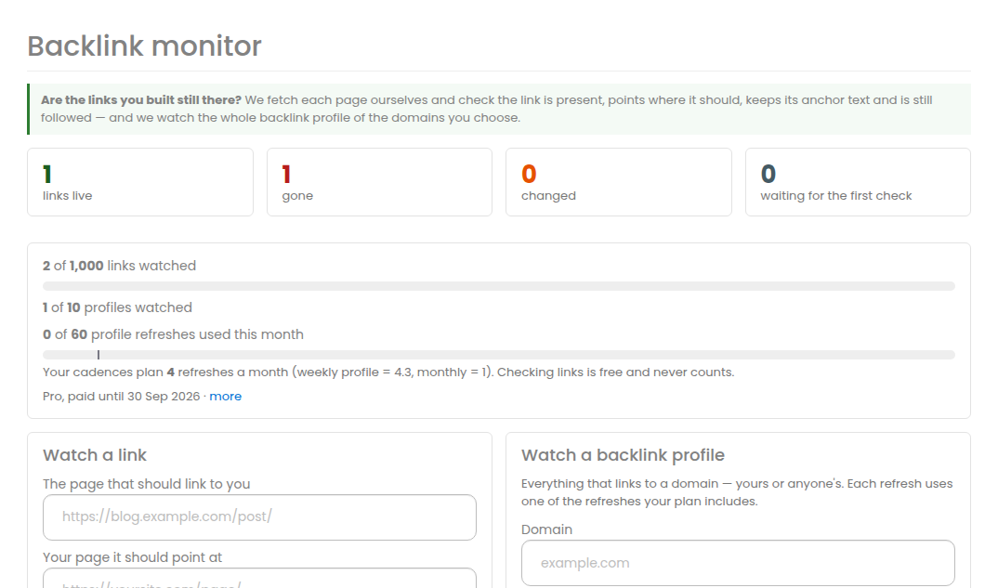The width and height of the screenshot is (998, 588).
Task: Click the 'Domain' field label
Action: click(546, 529)
